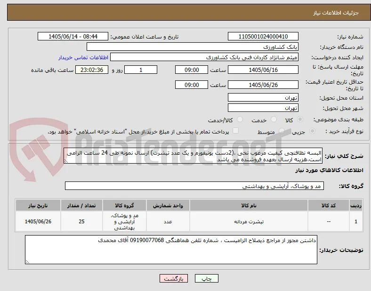Click the جزئیات اطلاعات نیاز page header
This screenshot has width=371, height=291.
coord(336,13)
